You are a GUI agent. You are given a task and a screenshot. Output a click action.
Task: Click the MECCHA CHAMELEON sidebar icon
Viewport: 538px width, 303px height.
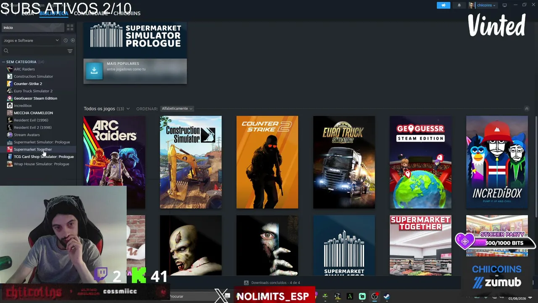(x=10, y=113)
